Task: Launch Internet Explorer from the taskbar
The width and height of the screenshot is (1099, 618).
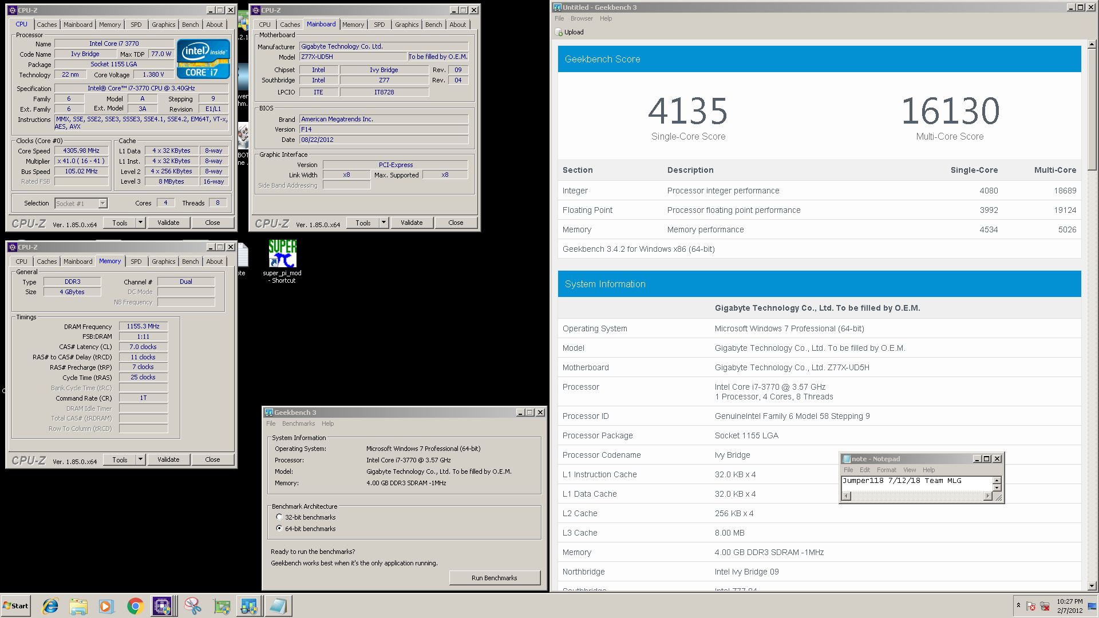Action: point(50,606)
